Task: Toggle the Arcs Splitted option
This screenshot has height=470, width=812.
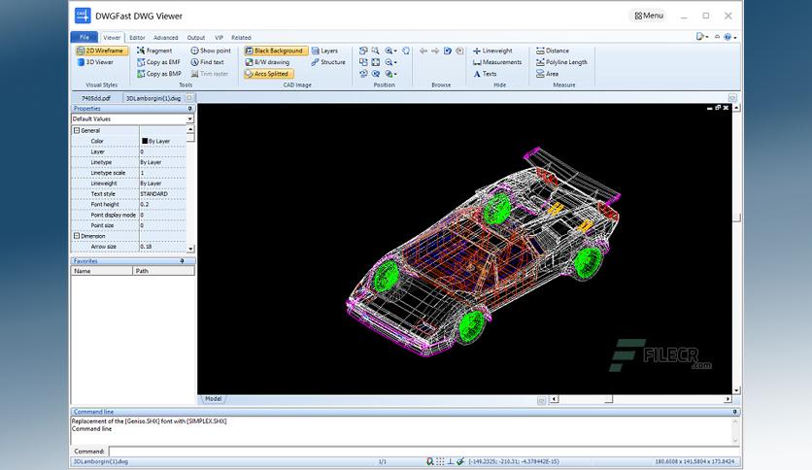Action: [x=269, y=74]
